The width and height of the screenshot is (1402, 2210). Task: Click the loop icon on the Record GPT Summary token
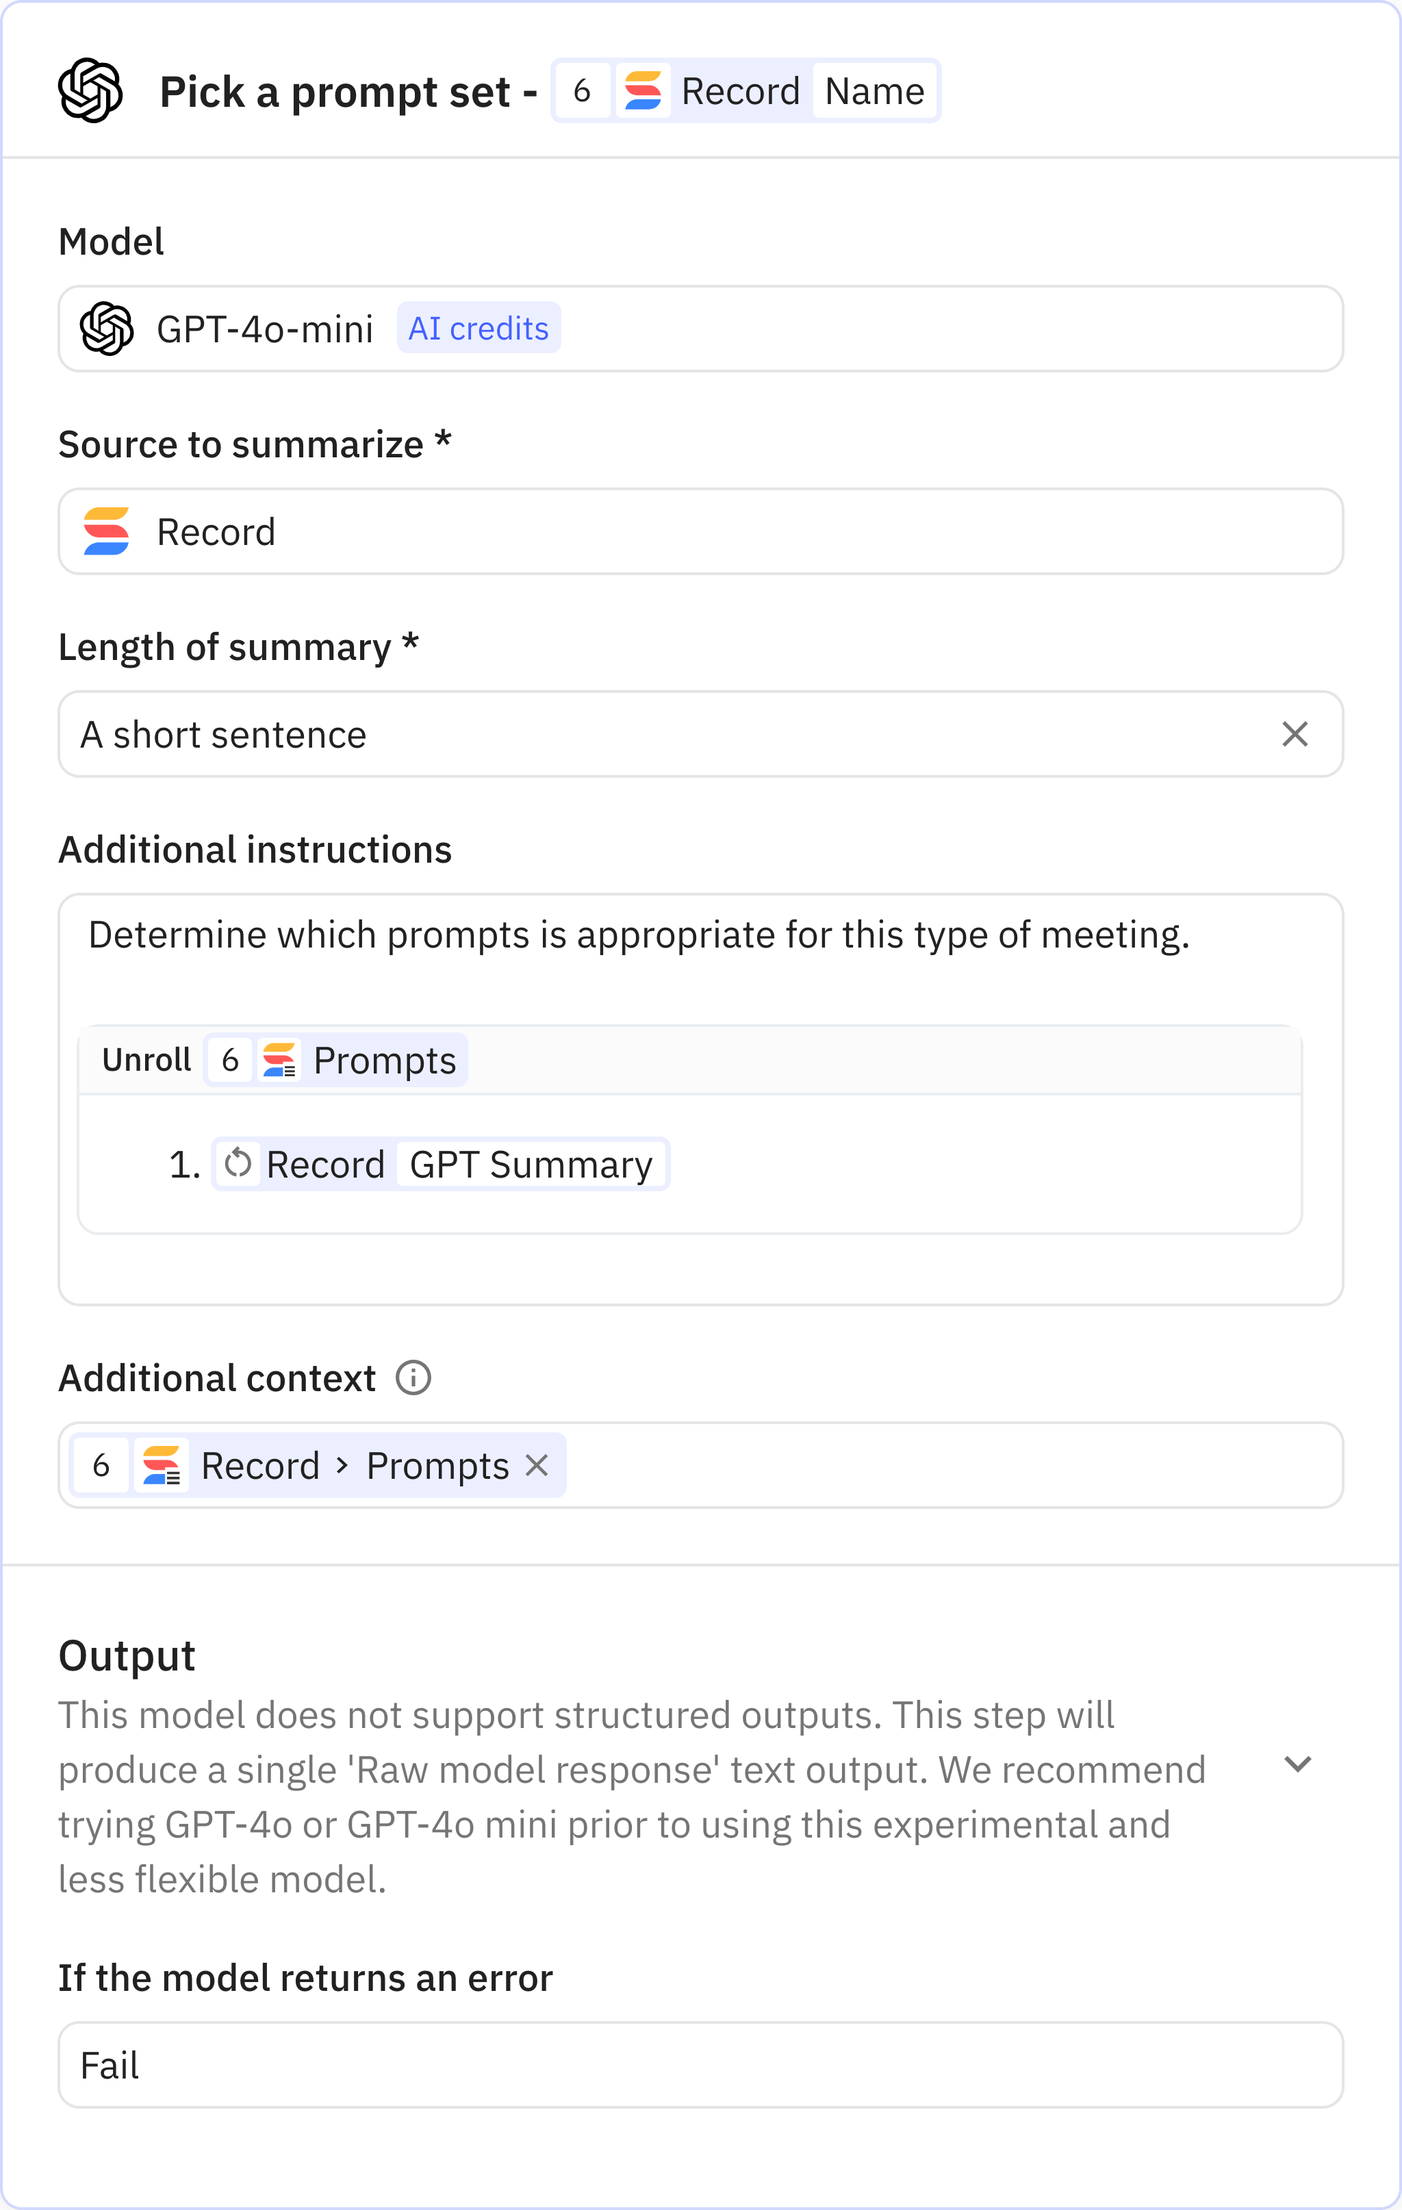point(237,1164)
